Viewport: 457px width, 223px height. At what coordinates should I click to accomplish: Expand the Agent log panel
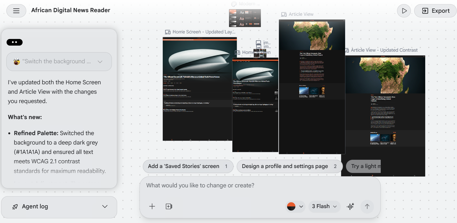click(59, 207)
